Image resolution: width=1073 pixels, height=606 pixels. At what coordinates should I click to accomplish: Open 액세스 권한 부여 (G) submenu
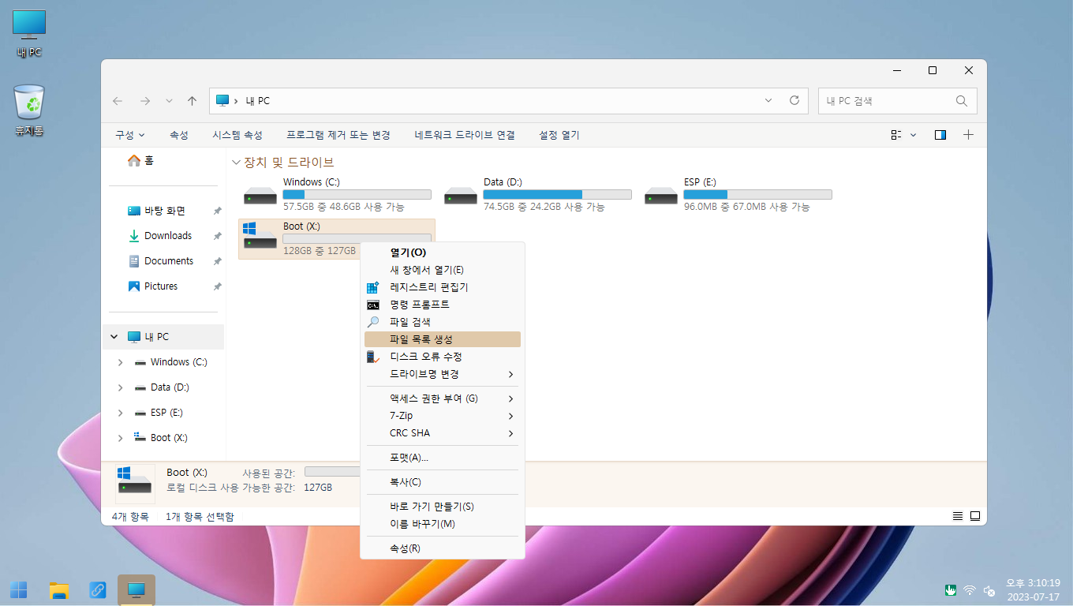(x=443, y=398)
